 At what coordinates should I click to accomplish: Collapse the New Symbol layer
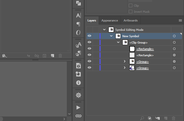click(111, 36)
